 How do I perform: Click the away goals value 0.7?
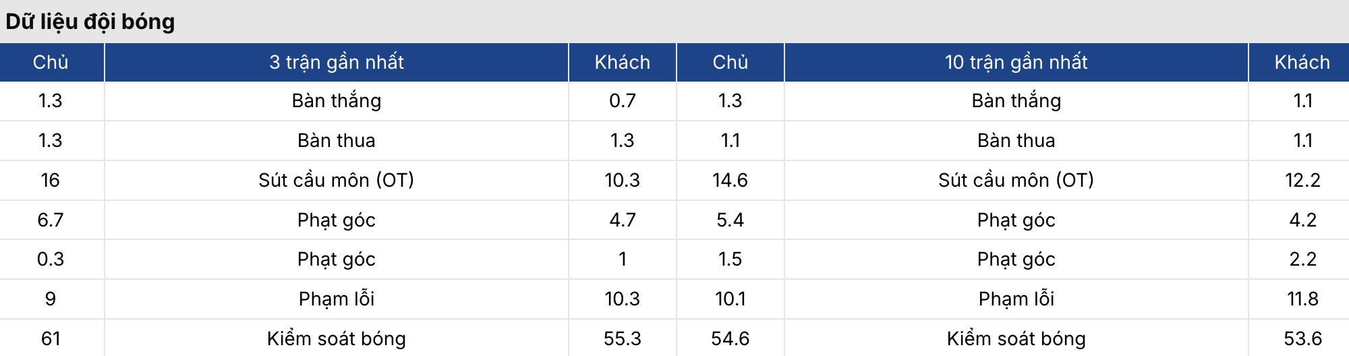pos(622,101)
